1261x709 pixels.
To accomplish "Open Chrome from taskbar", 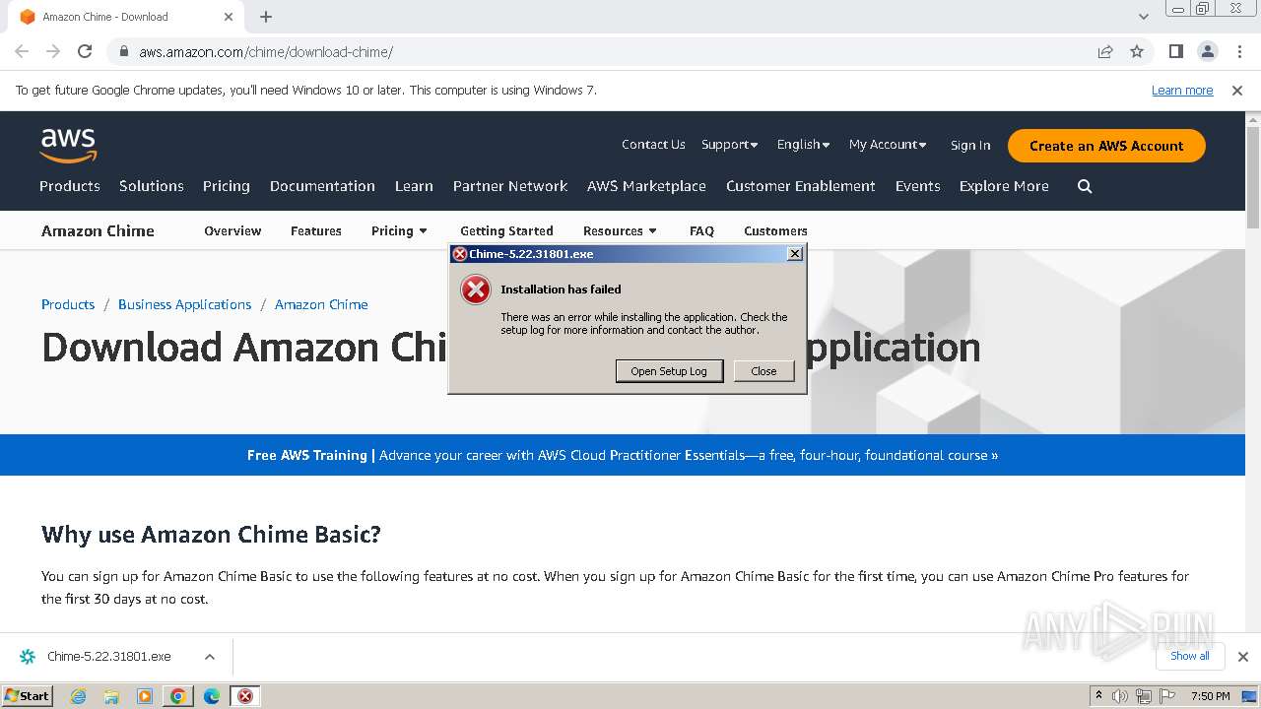I will pos(177,696).
